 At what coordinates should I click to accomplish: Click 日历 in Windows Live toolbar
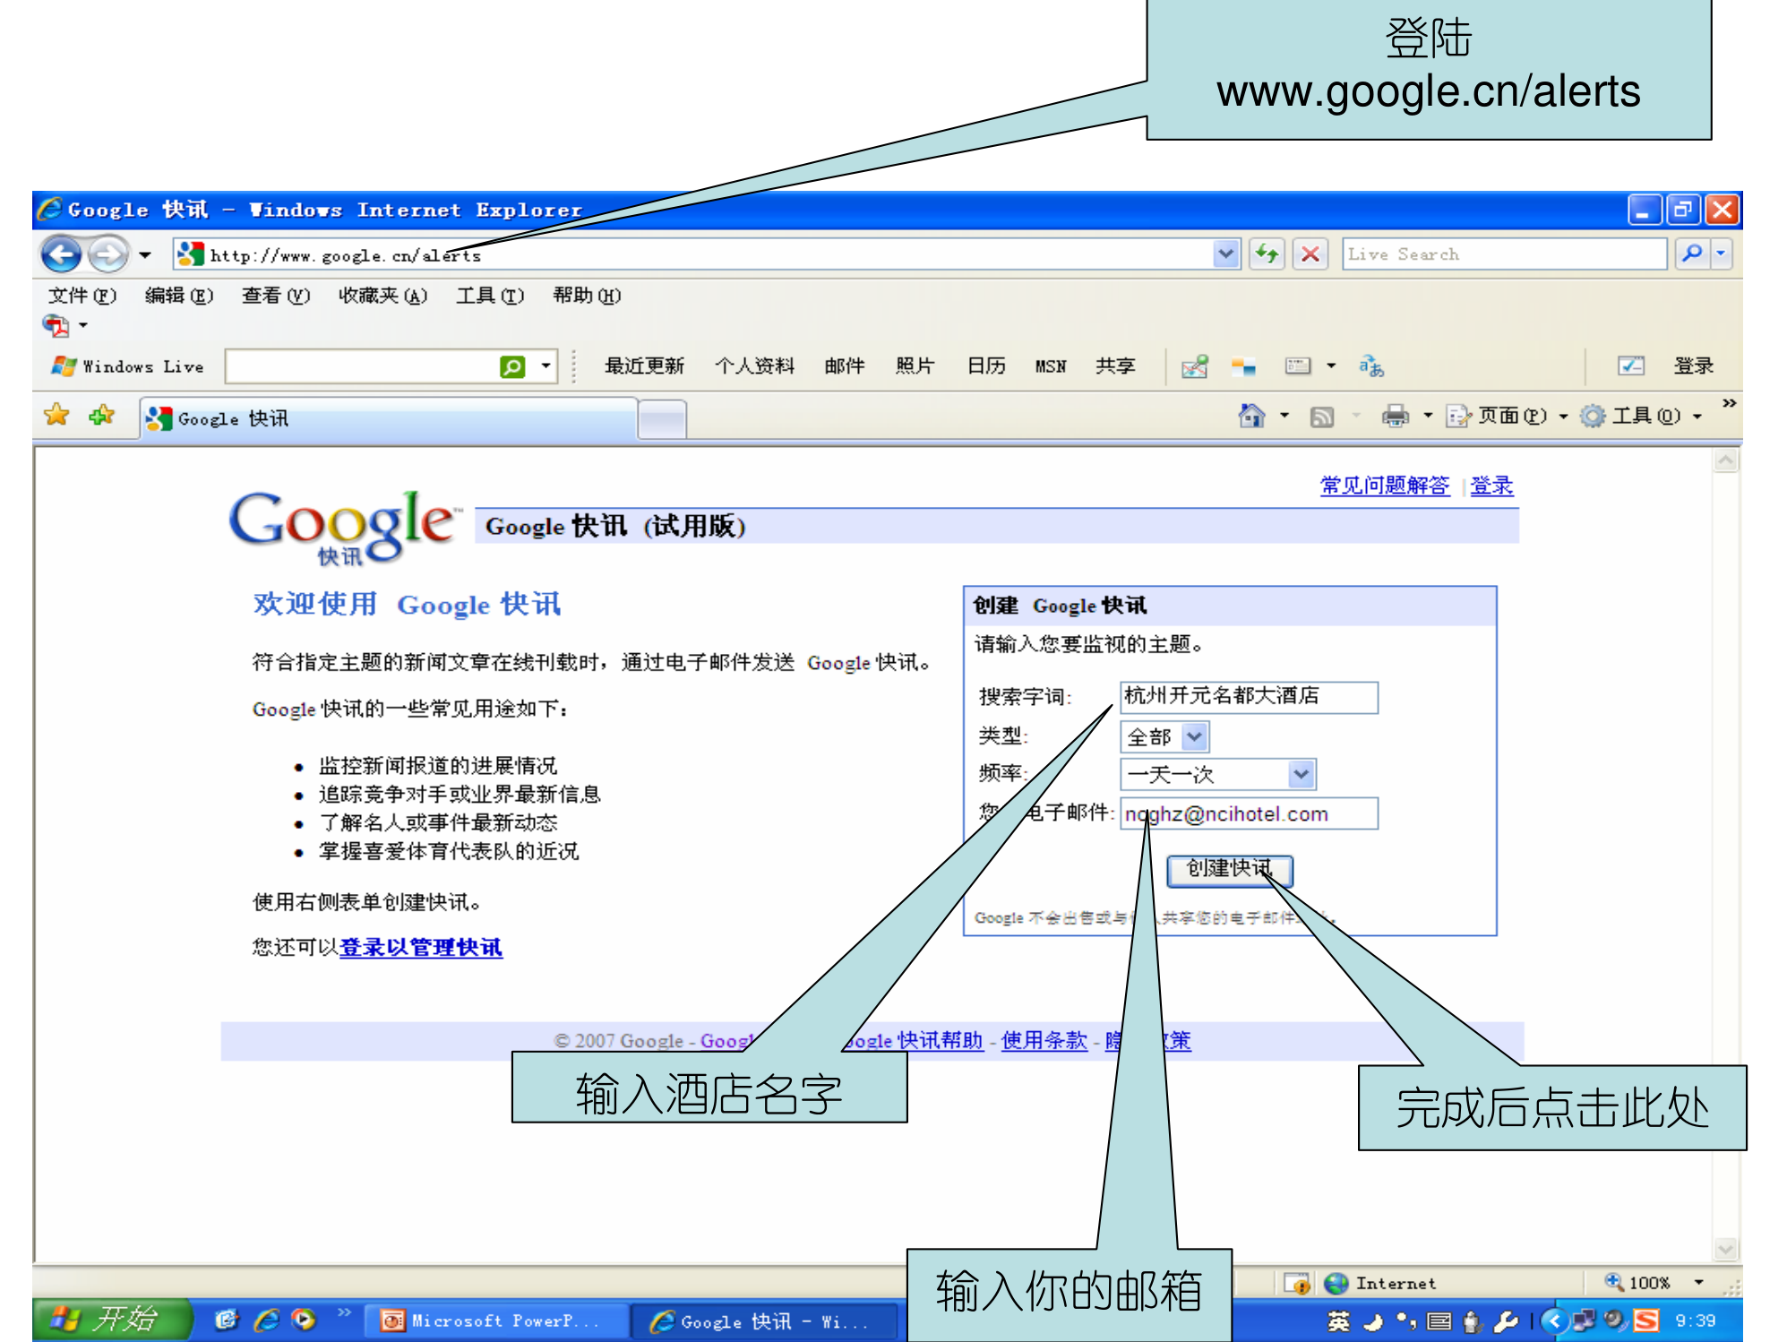(986, 366)
